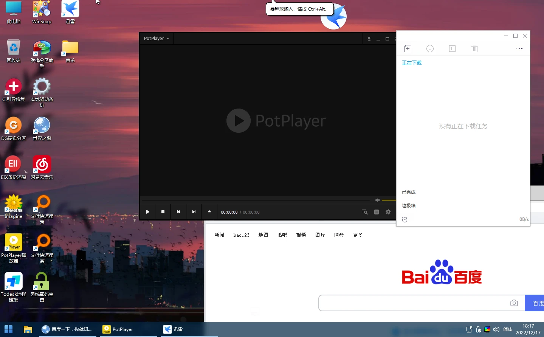The height and width of the screenshot is (337, 544).
Task: Select the 正在下载 tab in Xunlei
Action: (412, 63)
